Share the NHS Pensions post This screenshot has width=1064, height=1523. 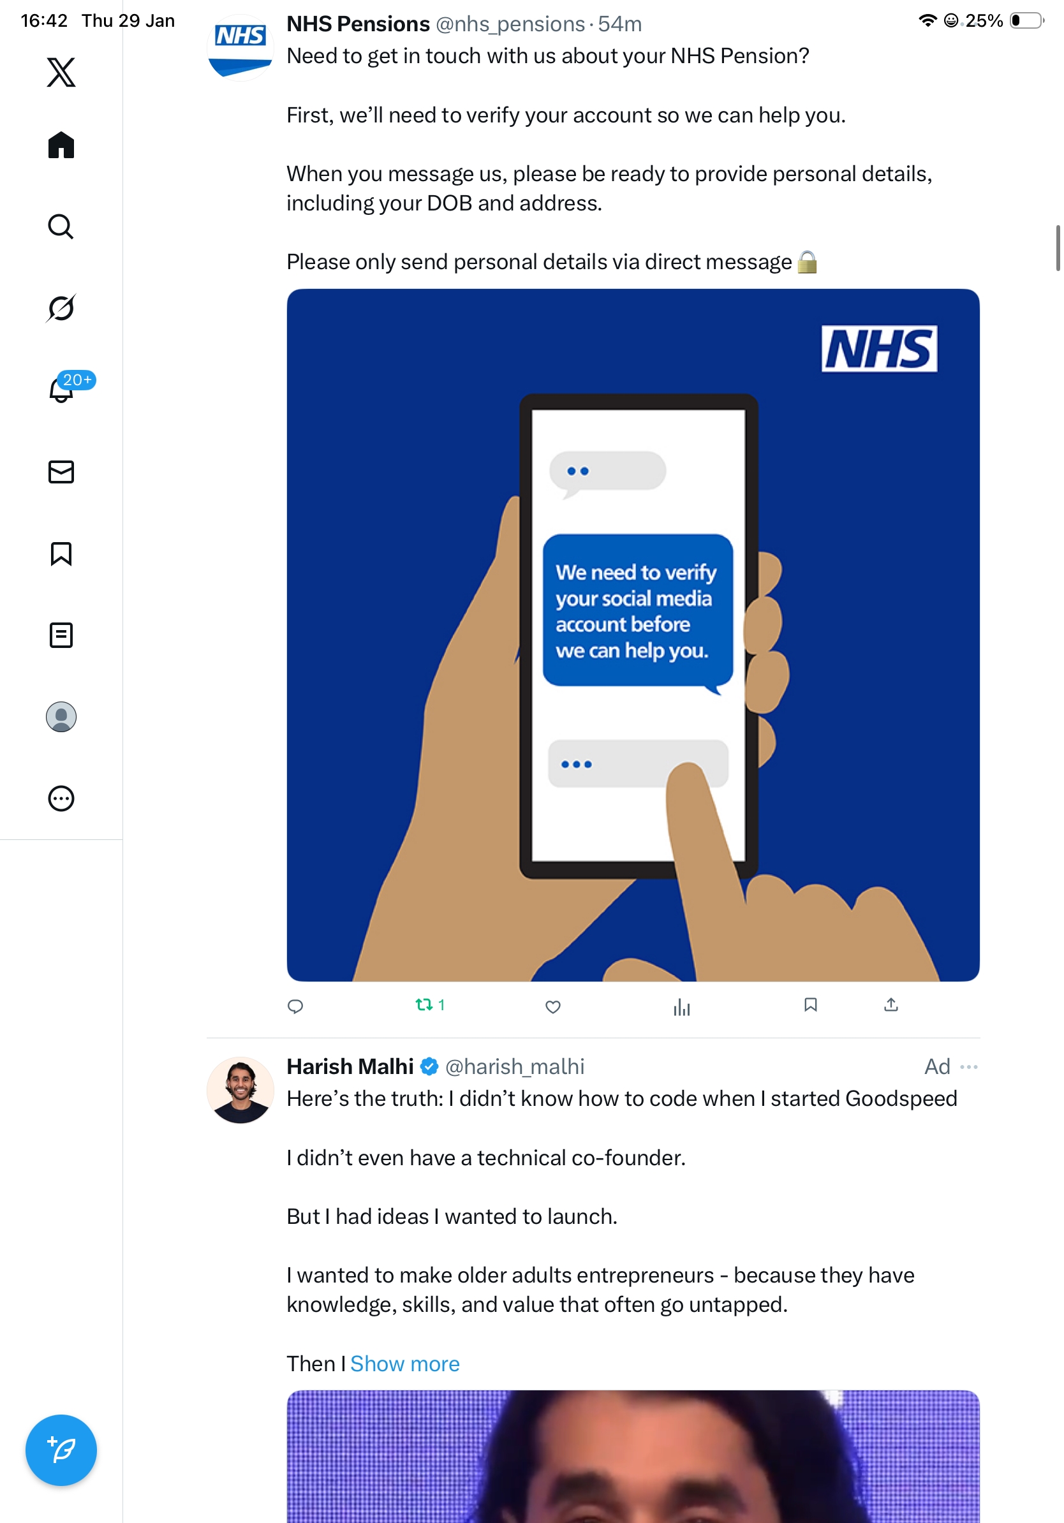[x=891, y=1005]
